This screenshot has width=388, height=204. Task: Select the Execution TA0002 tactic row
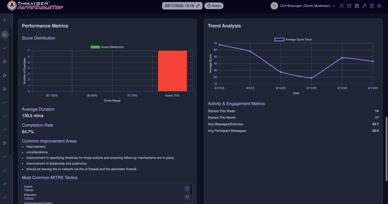tap(106, 197)
